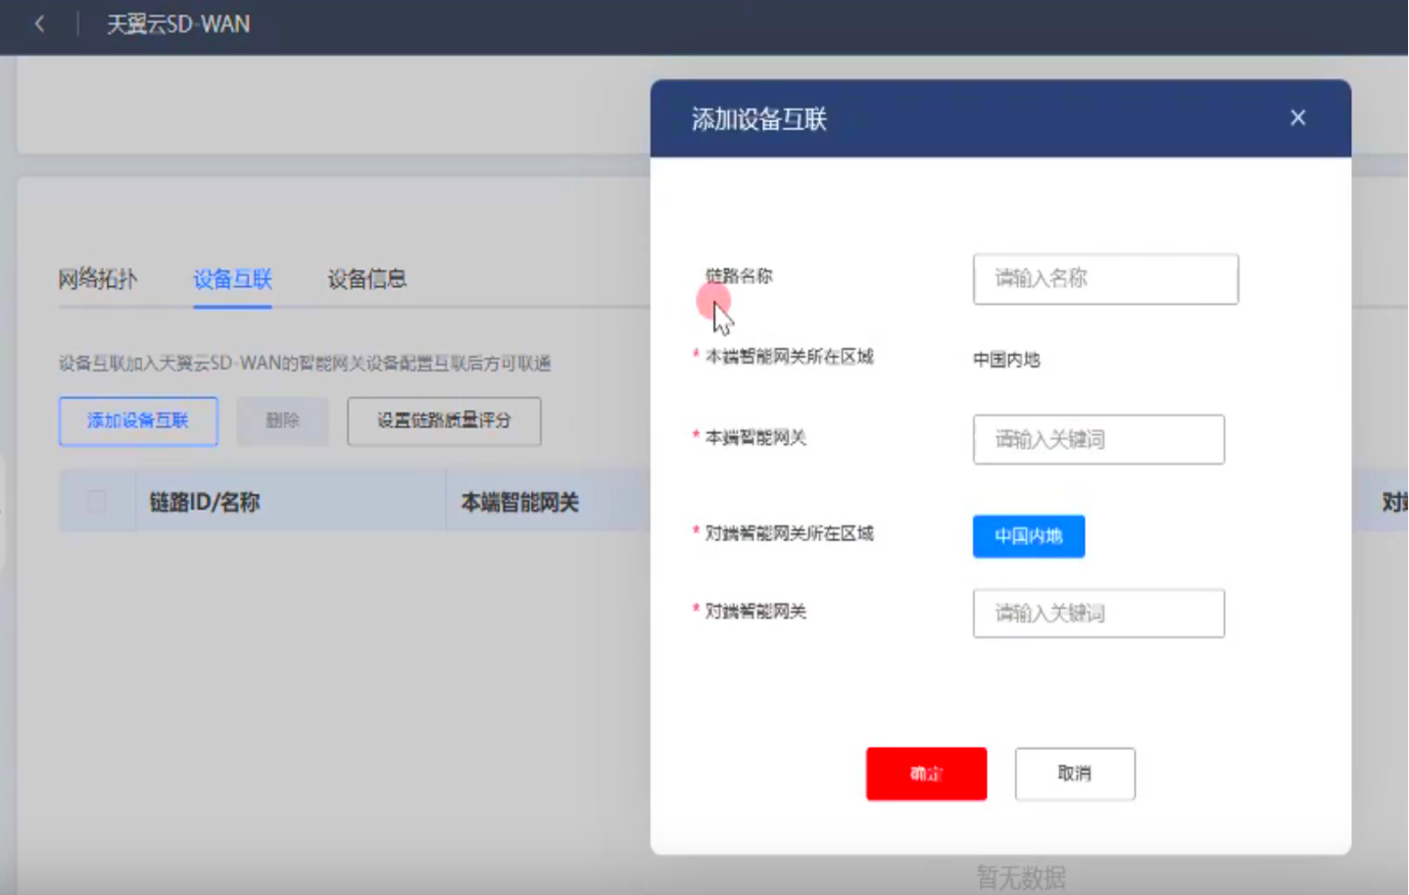The width and height of the screenshot is (1409, 895).
Task: Switch to the 网络拓扑 tab
Action: tap(98, 280)
